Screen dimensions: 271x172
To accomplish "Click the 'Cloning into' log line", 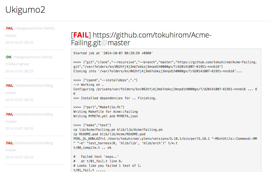I will (x=157, y=71).
